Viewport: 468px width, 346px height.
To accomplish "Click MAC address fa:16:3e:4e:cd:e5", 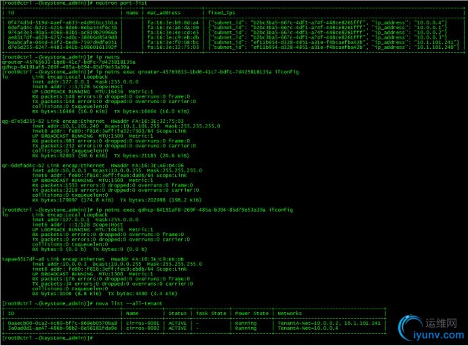I will [x=173, y=33].
